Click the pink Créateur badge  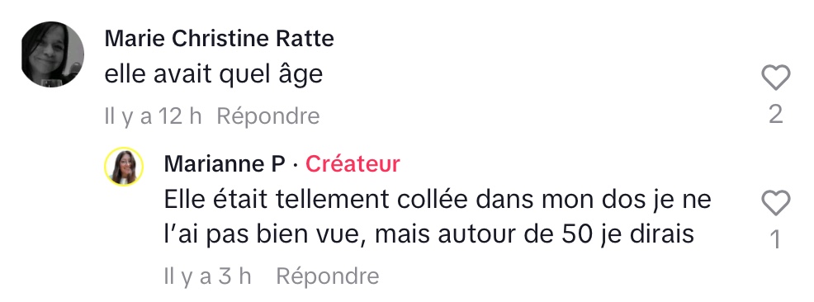coord(353,164)
